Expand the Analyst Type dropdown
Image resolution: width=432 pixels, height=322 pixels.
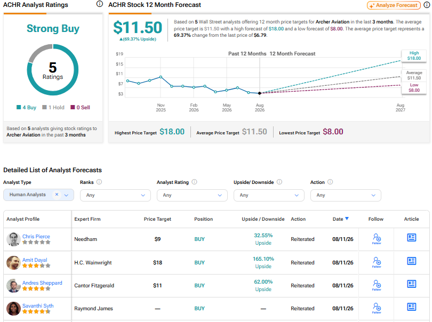pyautogui.click(x=66, y=195)
